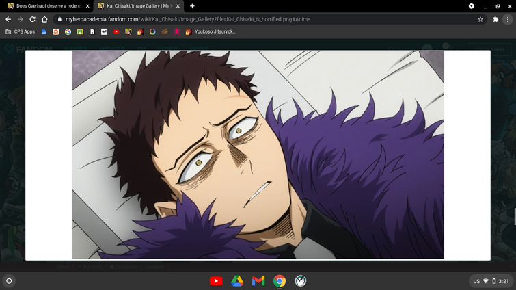This screenshot has height=290, width=516.
Task: Open the rainbow ring bookmark
Action: [152, 31]
